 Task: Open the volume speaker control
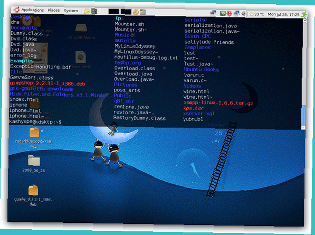point(244,14)
